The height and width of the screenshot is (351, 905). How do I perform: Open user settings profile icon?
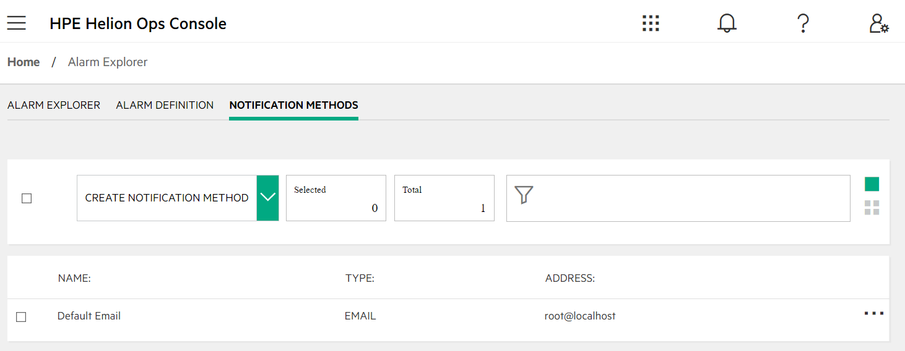(879, 23)
